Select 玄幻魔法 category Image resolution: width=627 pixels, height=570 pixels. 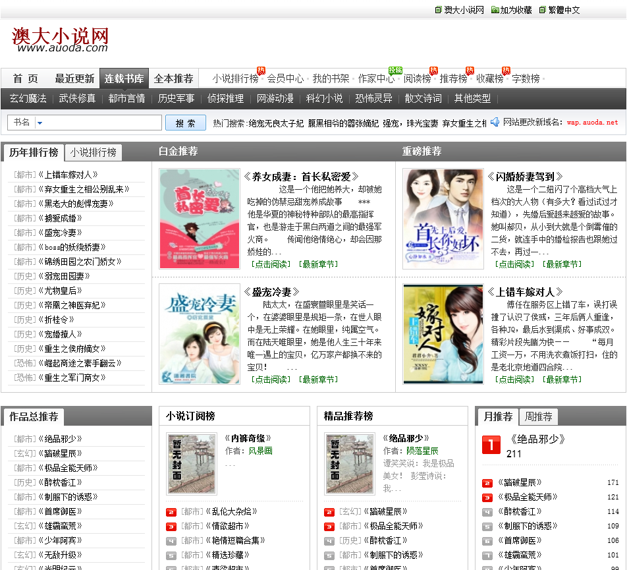tap(28, 98)
